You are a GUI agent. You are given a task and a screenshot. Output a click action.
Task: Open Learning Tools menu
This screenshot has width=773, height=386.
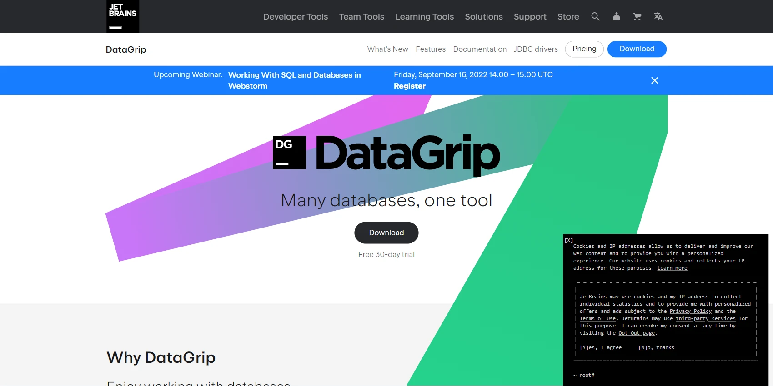tap(425, 16)
